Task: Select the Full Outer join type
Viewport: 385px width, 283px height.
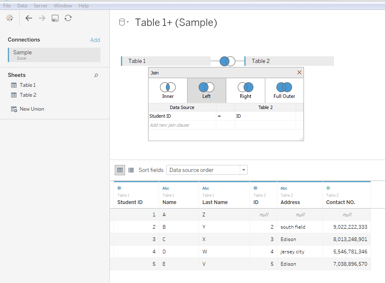Action: (x=284, y=90)
